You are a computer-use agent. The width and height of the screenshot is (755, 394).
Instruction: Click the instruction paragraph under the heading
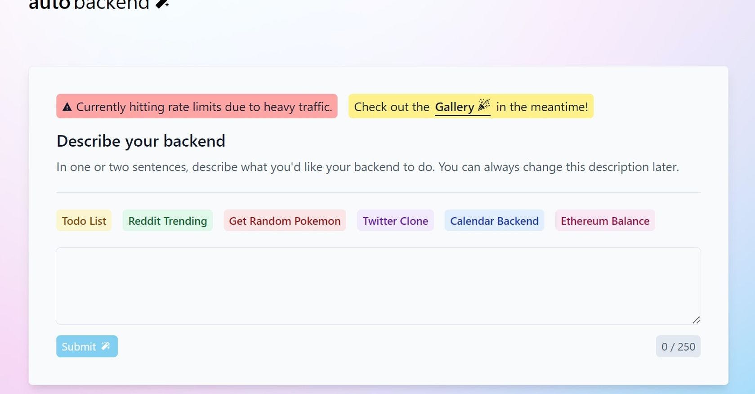(367, 167)
